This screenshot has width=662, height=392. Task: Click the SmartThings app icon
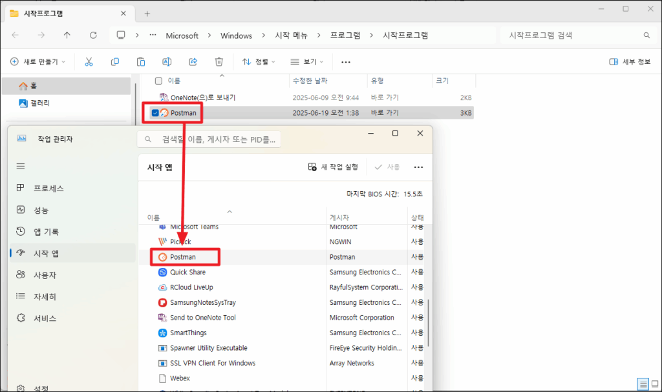pyautogui.click(x=162, y=333)
